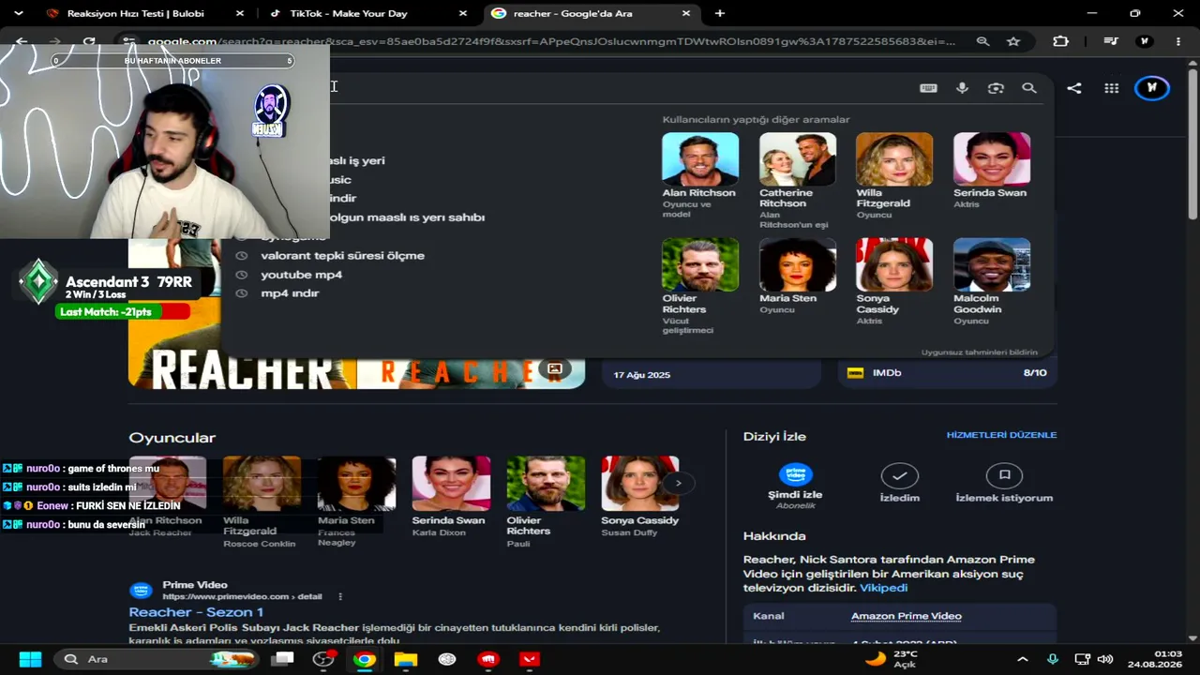Open the on-screen keyboard in Google search box

pyautogui.click(x=928, y=88)
